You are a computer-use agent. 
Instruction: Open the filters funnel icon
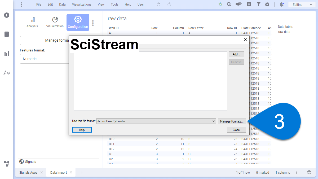pos(258,5)
